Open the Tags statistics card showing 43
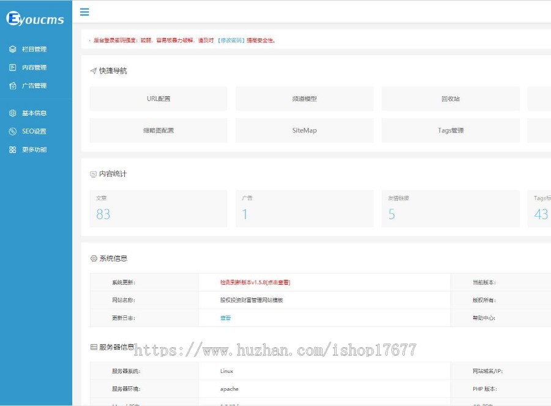Viewport: 551px width, 406px height. click(x=539, y=208)
